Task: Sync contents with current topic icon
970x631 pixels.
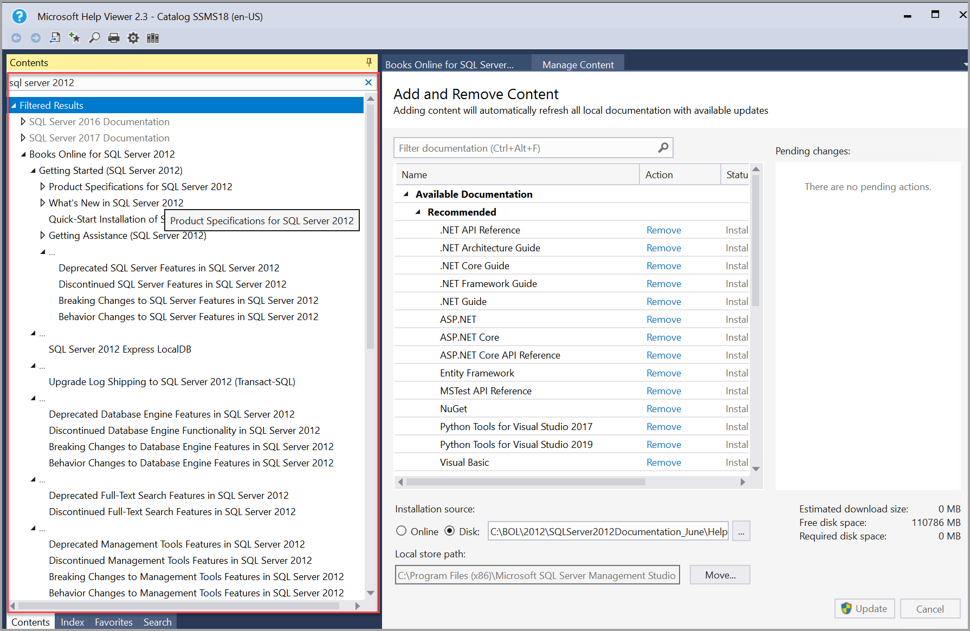Action: pos(55,37)
